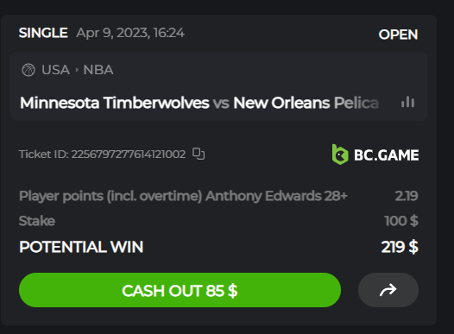Image resolution: width=454 pixels, height=334 pixels.
Task: Click the share arrow button
Action: 388,290
